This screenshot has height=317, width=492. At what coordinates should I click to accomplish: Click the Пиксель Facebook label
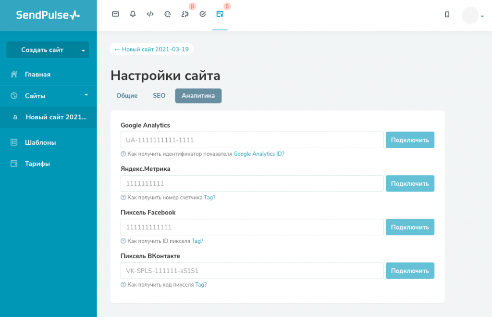point(148,213)
